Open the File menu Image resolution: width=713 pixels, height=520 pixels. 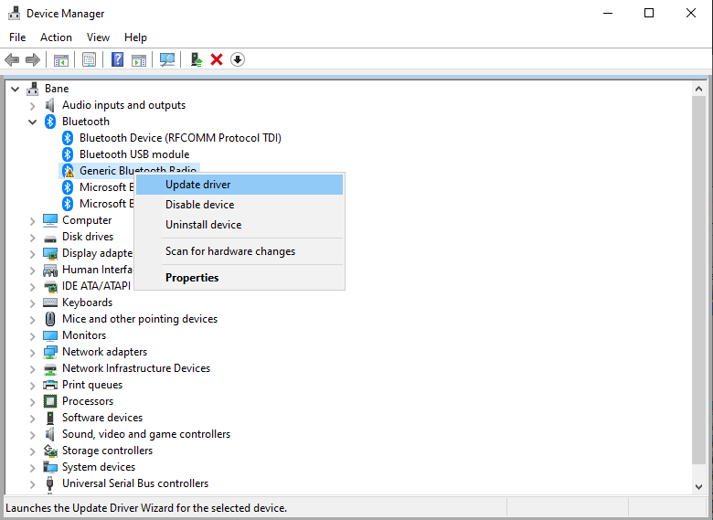click(x=17, y=37)
